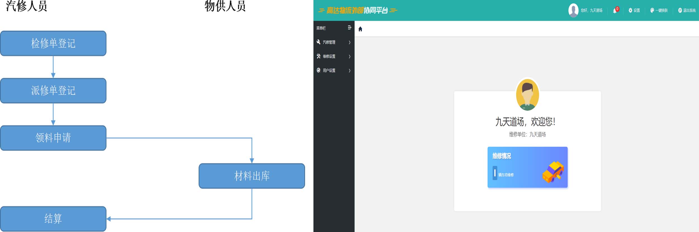Expand the 汽修管理 submenu chevron
Viewport: 699px width, 232px height.
click(x=349, y=42)
